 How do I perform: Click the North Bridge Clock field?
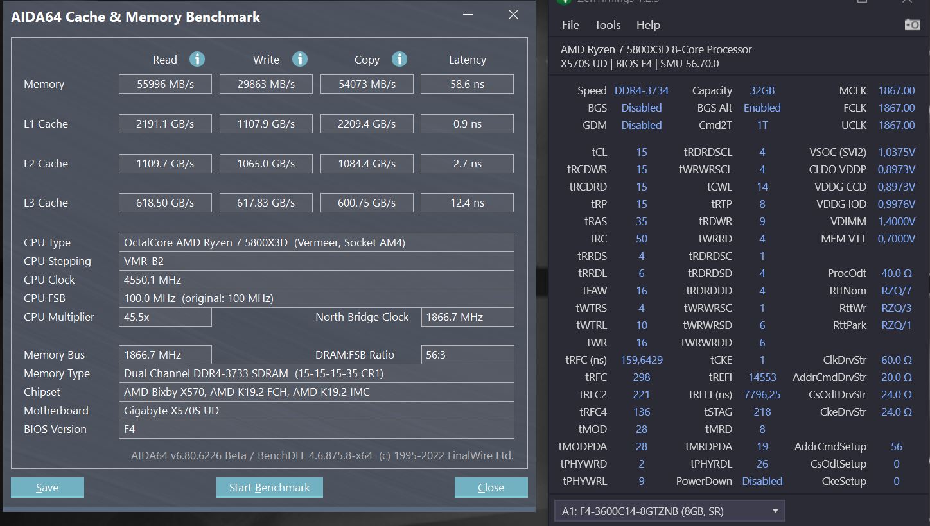click(468, 317)
